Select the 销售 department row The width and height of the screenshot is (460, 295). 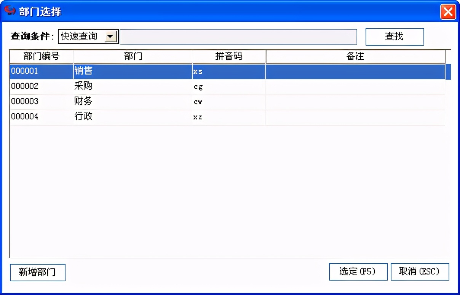pyautogui.click(x=133, y=71)
